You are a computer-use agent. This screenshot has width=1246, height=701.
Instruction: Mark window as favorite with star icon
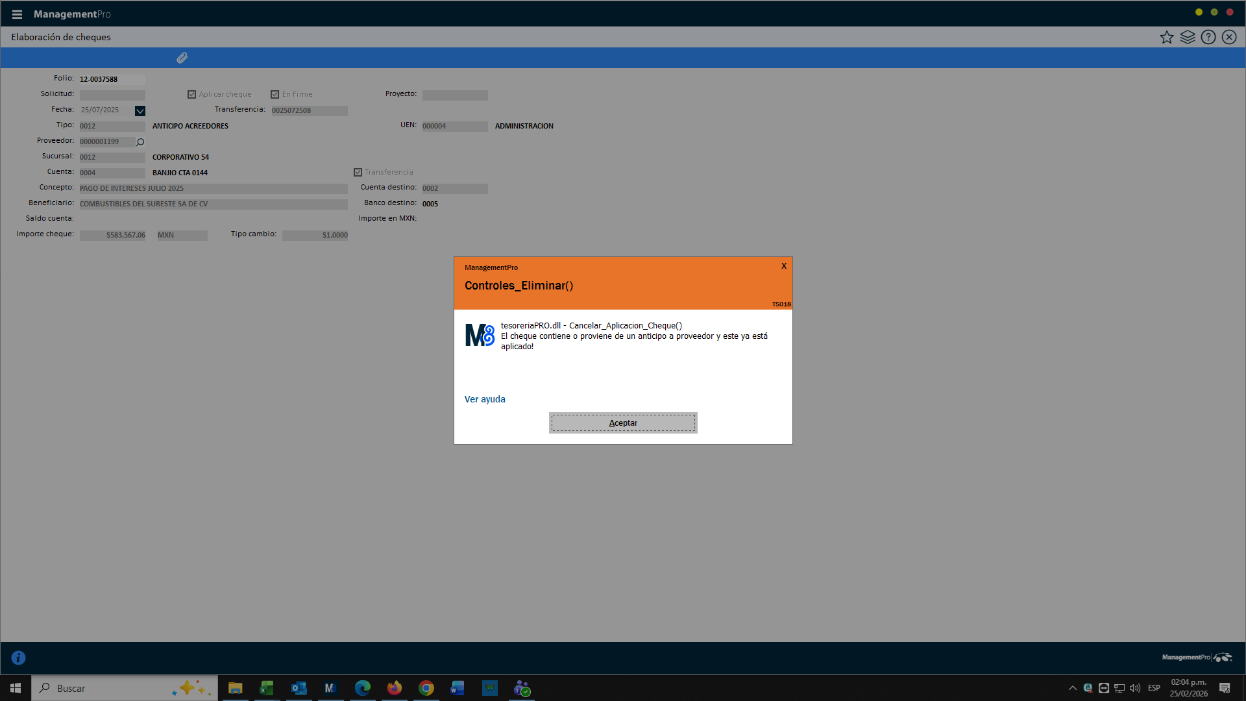pos(1167,37)
